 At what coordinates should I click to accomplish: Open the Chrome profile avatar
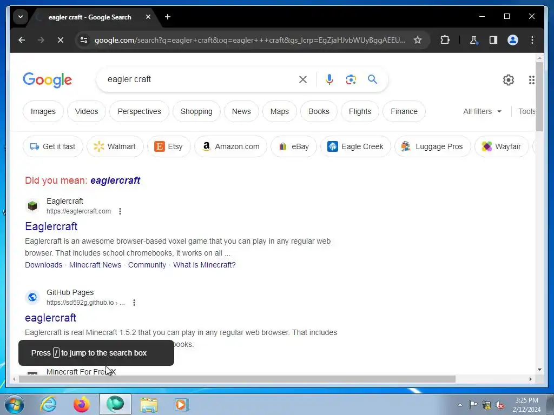tap(513, 40)
